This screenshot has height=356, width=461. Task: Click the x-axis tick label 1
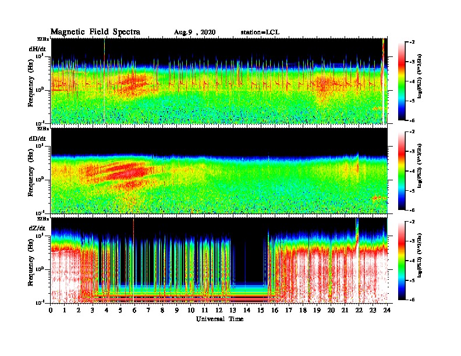pyautogui.click(x=65, y=310)
